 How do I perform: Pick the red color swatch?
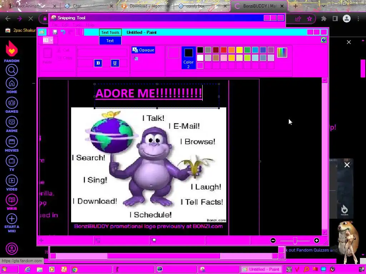224,50
